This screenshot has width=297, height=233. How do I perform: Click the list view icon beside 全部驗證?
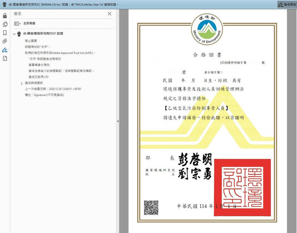point(16,24)
